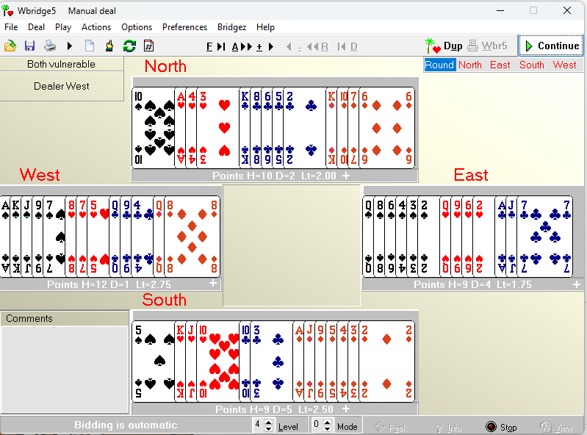Click the blank new document icon
The image size is (587, 435).
click(90, 46)
